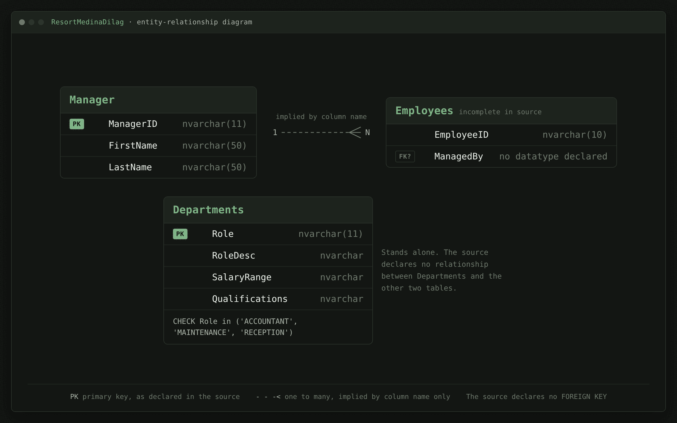Click the nvarchar(50) type of FirstName

[214, 145]
